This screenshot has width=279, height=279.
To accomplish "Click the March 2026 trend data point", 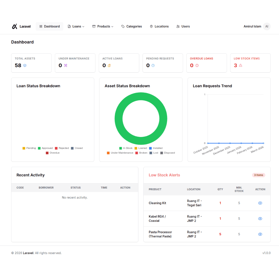I will pyautogui.click(x=263, y=143).
